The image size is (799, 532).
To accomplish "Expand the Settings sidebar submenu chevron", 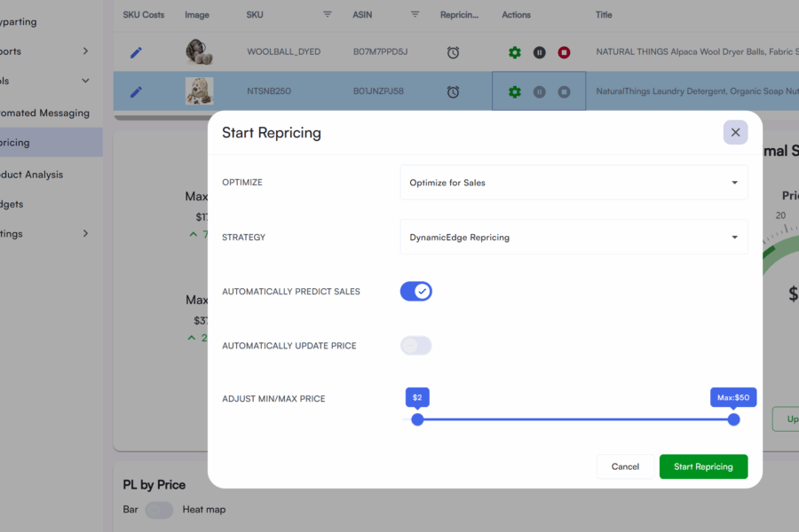I will tap(85, 234).
